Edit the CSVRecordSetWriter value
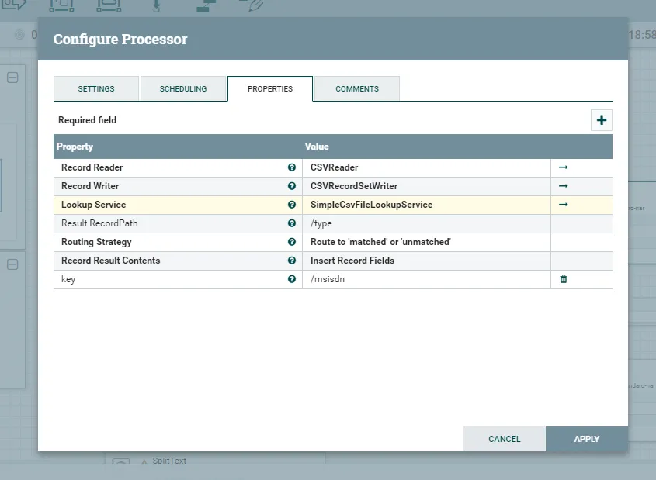Image resolution: width=656 pixels, height=480 pixels. click(x=426, y=186)
